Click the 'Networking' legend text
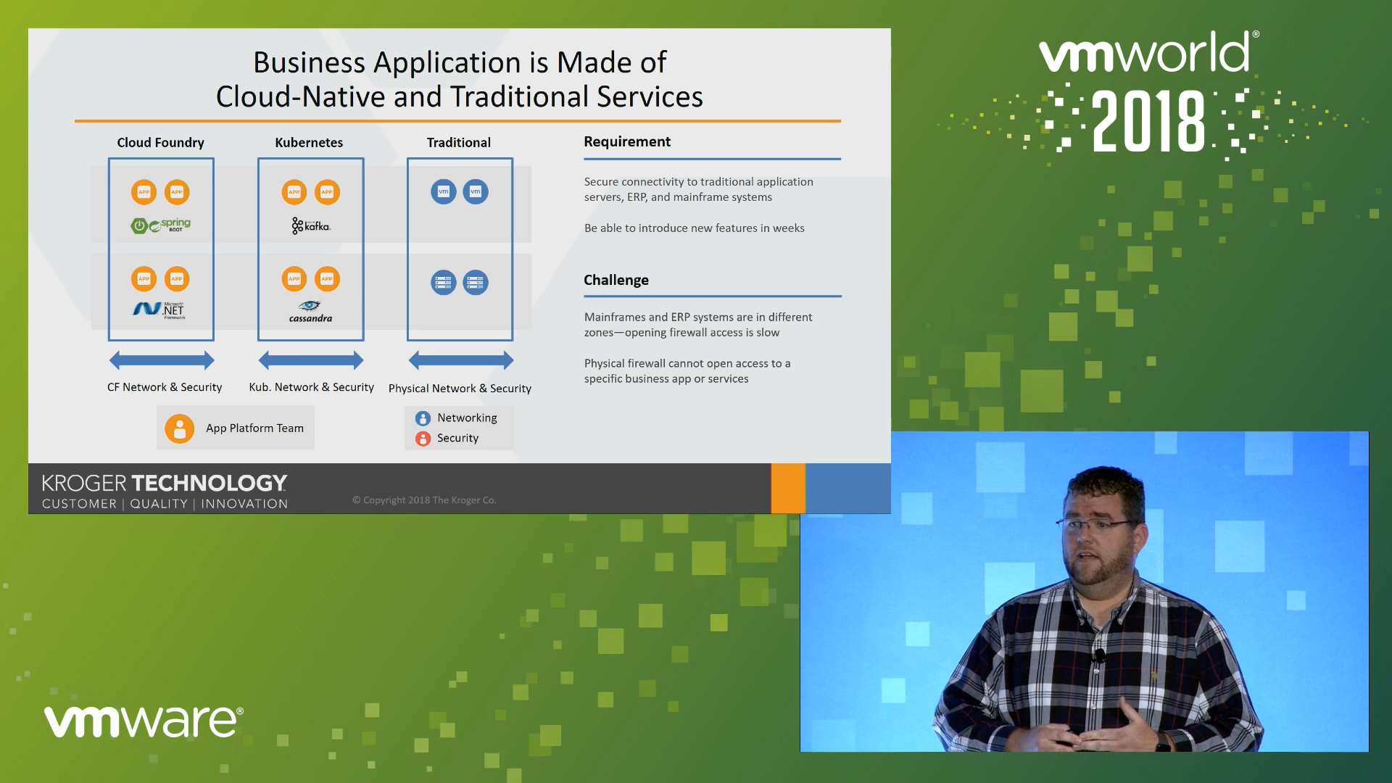1392x783 pixels. 467,418
